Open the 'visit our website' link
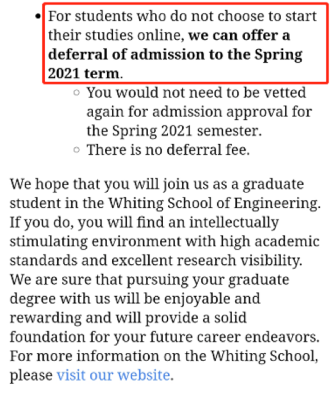 pos(113,375)
